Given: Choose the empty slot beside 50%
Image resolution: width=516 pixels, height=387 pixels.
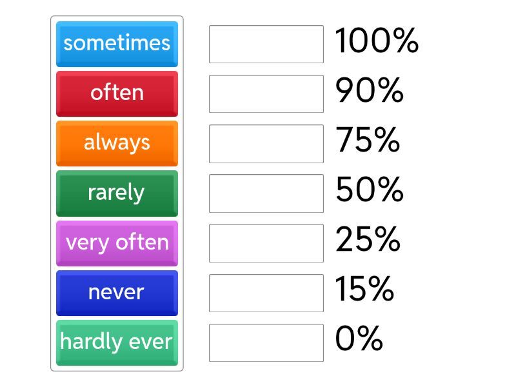Looking at the screenshot, I should (x=266, y=193).
